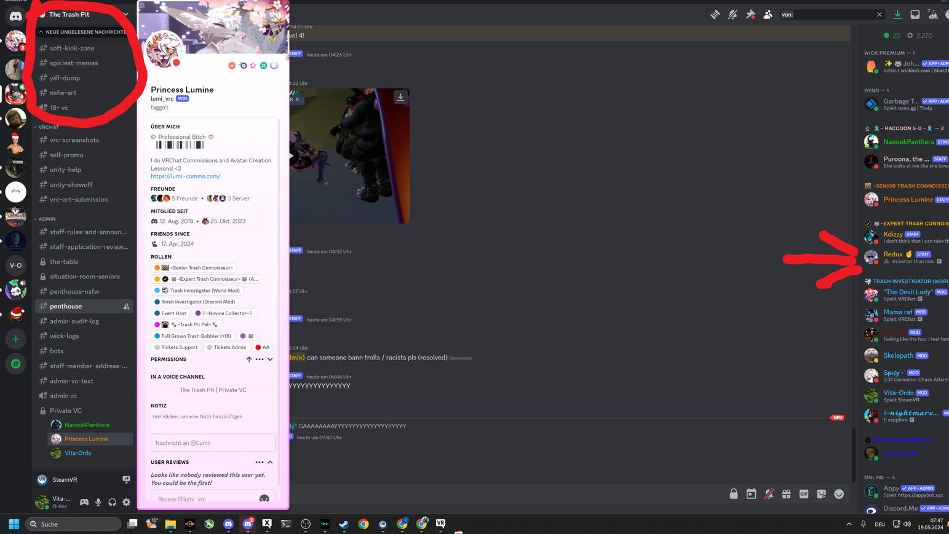The height and width of the screenshot is (534, 949).
Task: Click the lock icon in message bar
Action: (734, 494)
